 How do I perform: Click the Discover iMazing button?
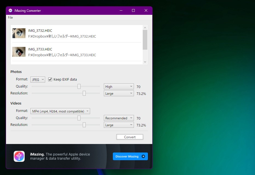(x=130, y=156)
